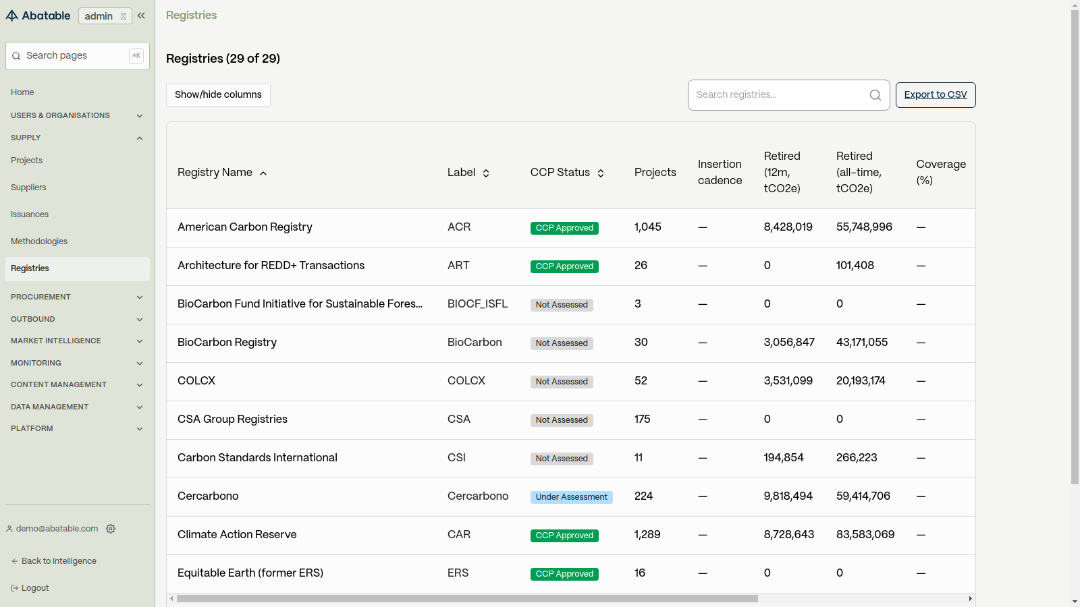This screenshot has width=1080, height=607.
Task: Go to the Issuances page
Action: [30, 214]
